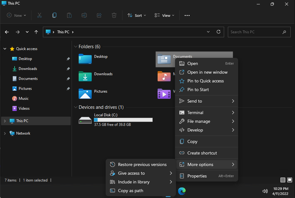
Task: Click the Microsoft Edge taskbar icon
Action: click(182, 191)
